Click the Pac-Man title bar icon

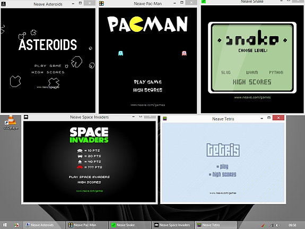(101, 3)
